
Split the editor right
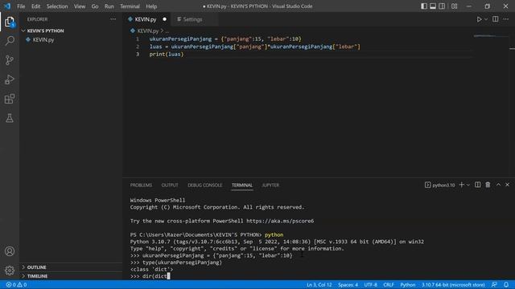(496, 19)
